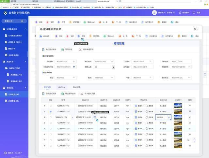
Task: Click the 导出面试安排 button
Action: point(68,93)
